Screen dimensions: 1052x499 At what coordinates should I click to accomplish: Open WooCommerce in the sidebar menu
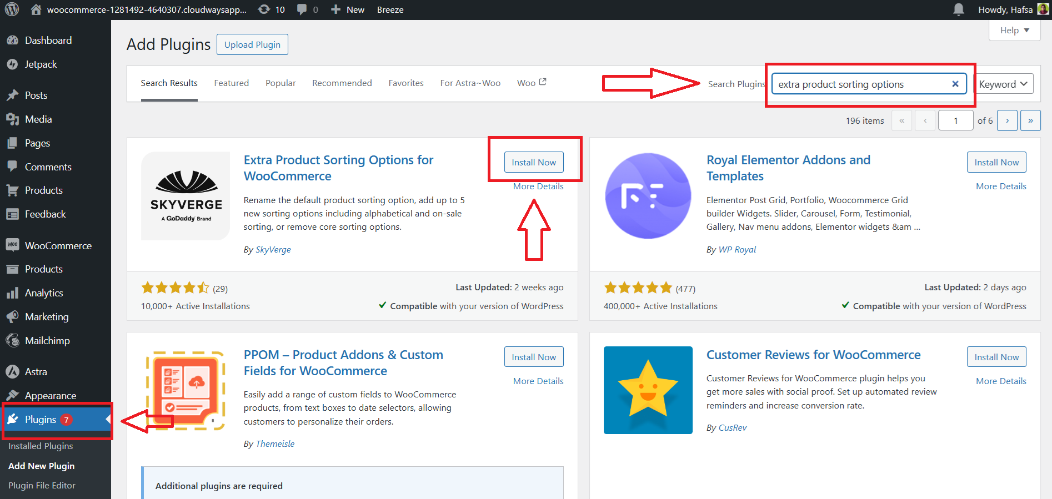click(58, 245)
